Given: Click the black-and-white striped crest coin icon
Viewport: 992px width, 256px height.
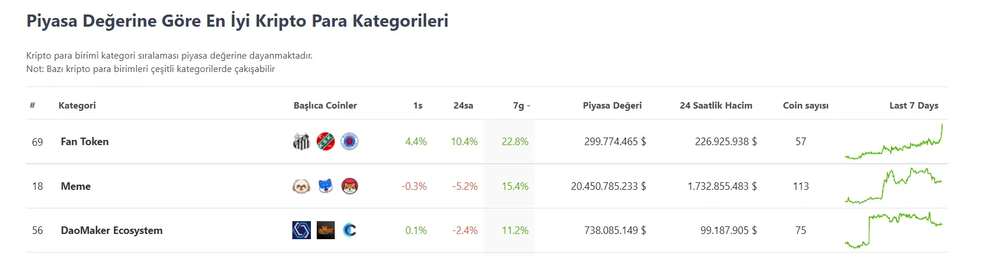Looking at the screenshot, I should (301, 142).
